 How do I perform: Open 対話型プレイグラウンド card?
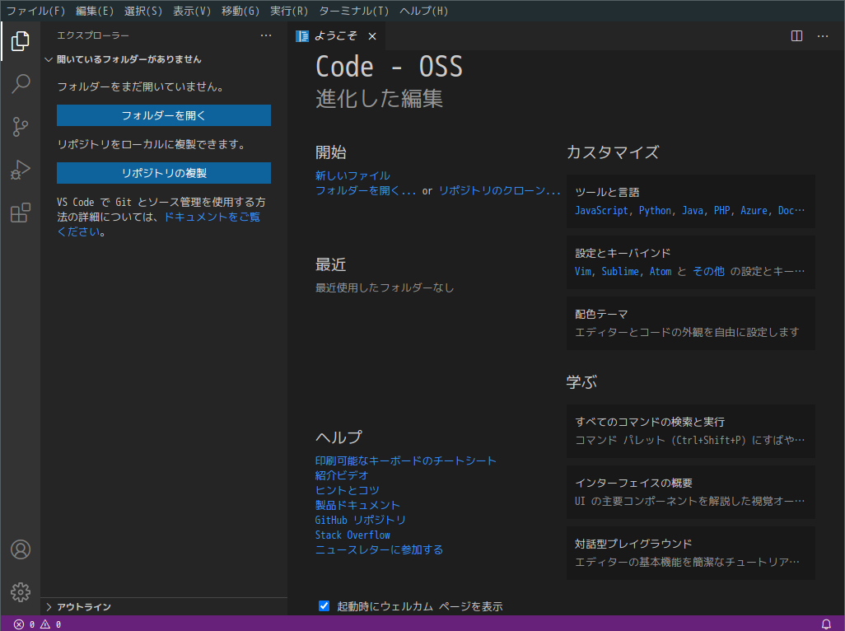click(x=691, y=553)
